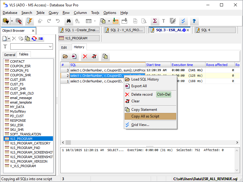Click the Sigma totals toolbar icon

pyautogui.click(x=155, y=21)
